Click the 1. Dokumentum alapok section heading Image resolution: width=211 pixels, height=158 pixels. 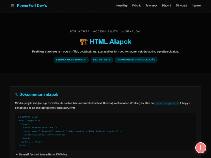[37, 94]
